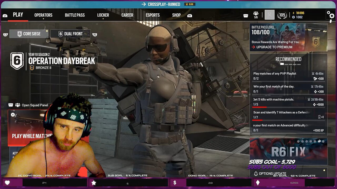Select the Win your first match challenge
Screen dimensions: 337x189
pyautogui.click(x=289, y=89)
